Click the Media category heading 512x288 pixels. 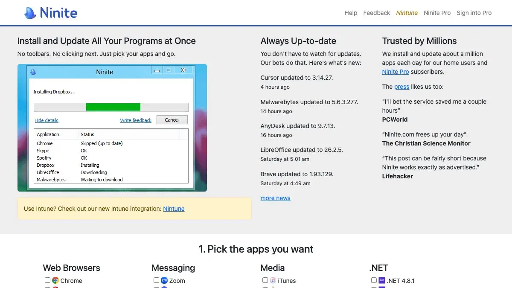[x=272, y=268]
